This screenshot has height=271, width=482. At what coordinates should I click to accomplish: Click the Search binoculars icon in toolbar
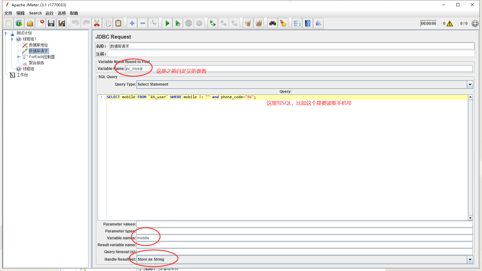tap(272, 23)
